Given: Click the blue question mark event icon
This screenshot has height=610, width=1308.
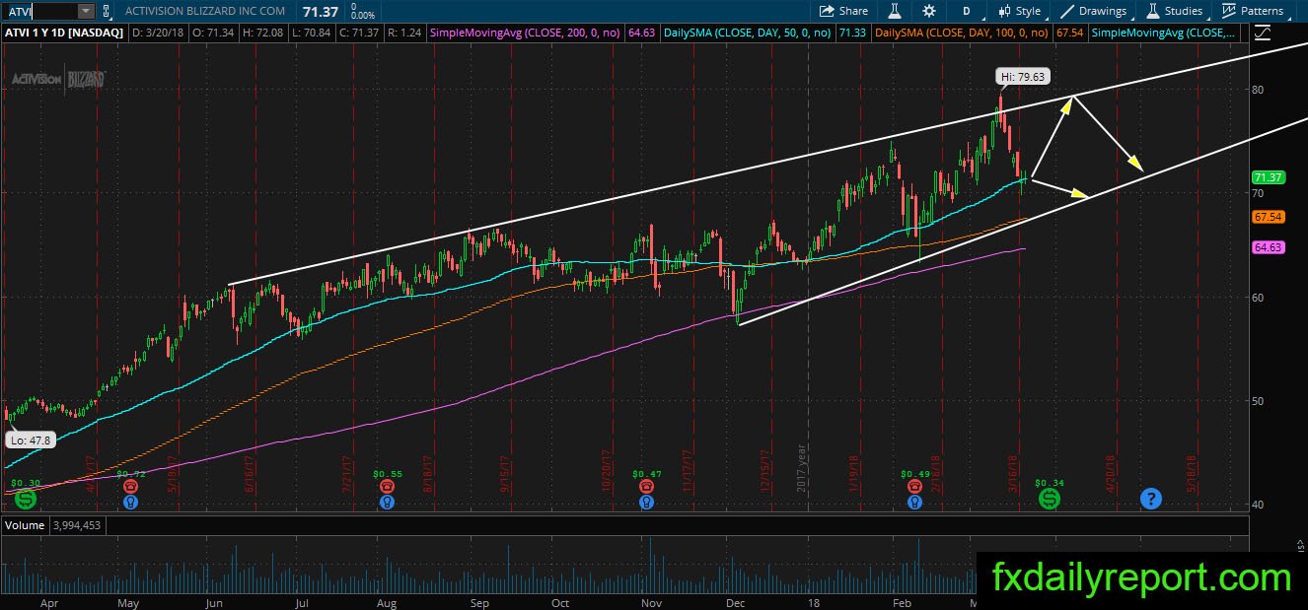Looking at the screenshot, I should [1150, 499].
